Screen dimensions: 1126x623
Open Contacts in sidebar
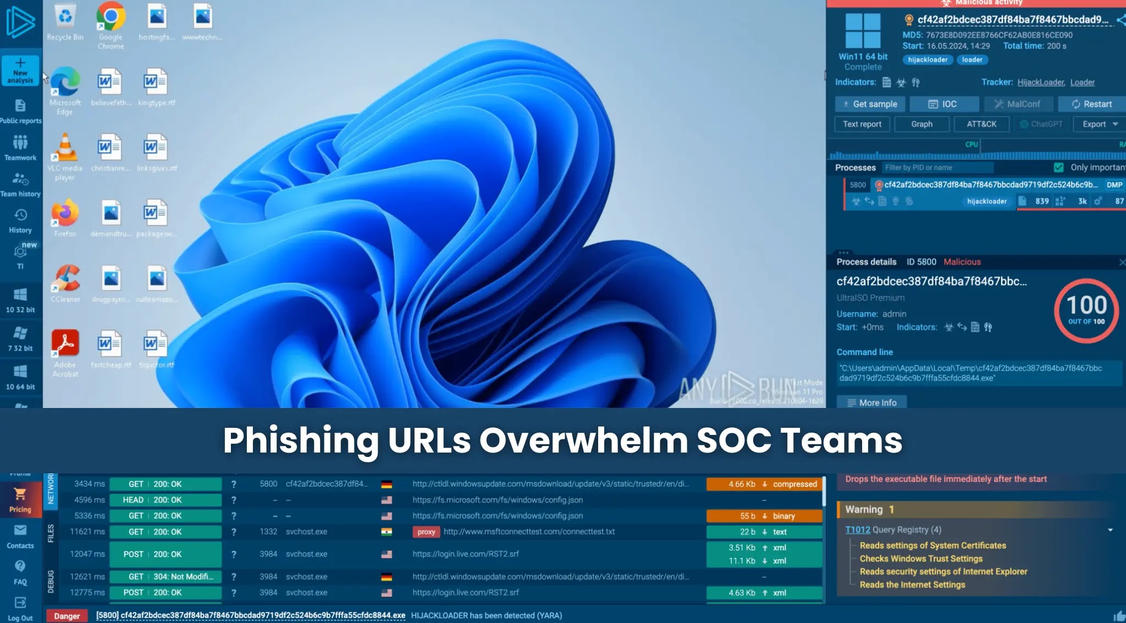20,536
